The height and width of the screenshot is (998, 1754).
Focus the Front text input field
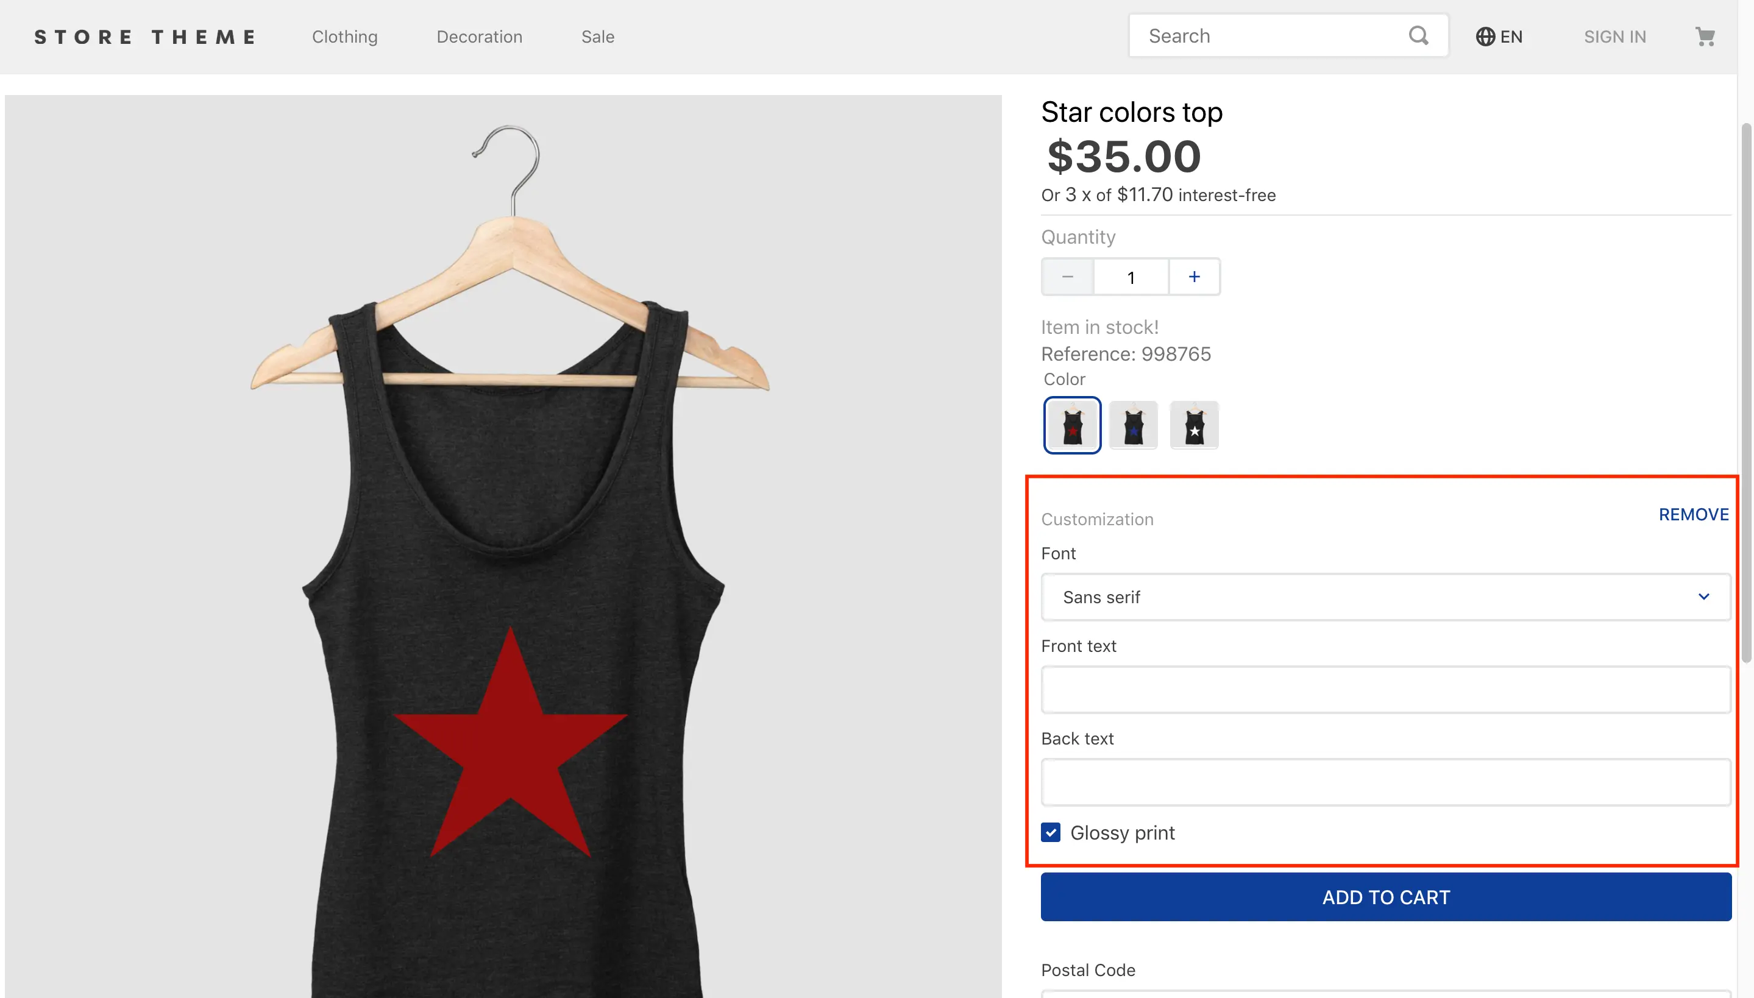[x=1385, y=690]
